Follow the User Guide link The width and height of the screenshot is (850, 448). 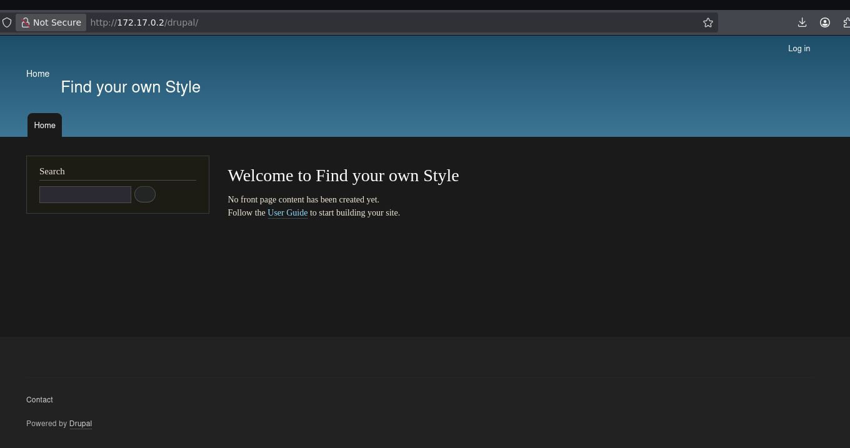287,212
